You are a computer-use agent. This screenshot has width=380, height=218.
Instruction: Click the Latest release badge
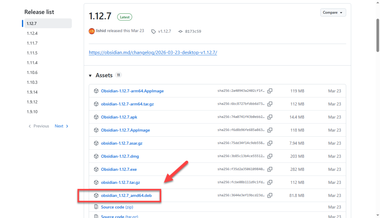point(125,17)
